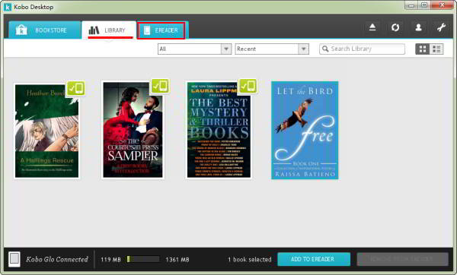Viewport: 457px width, 275px height.
Task: Click the 1 book selected status
Action: pyautogui.click(x=249, y=259)
